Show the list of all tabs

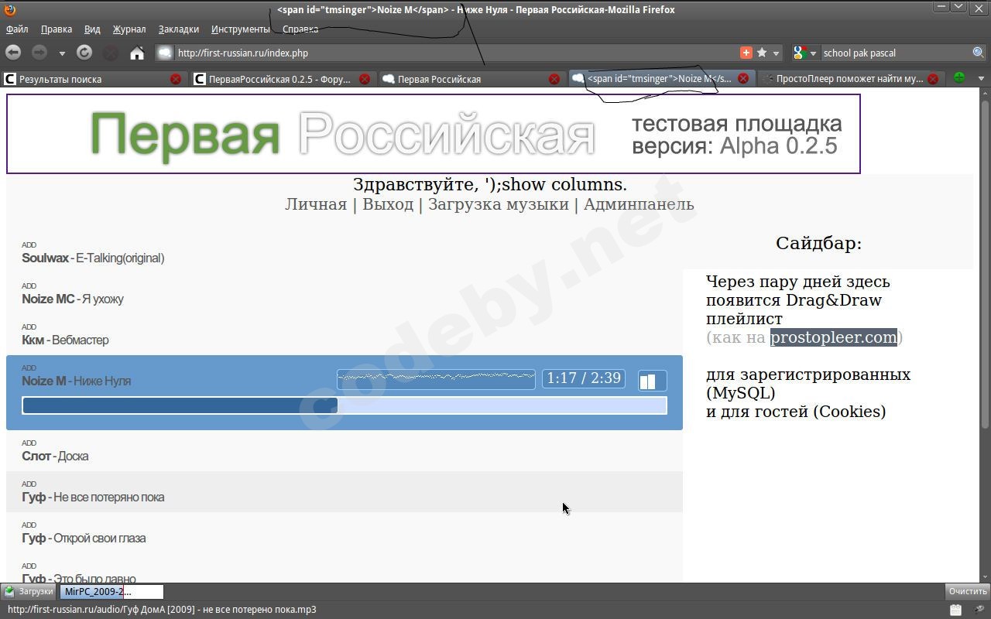pyautogui.click(x=981, y=78)
